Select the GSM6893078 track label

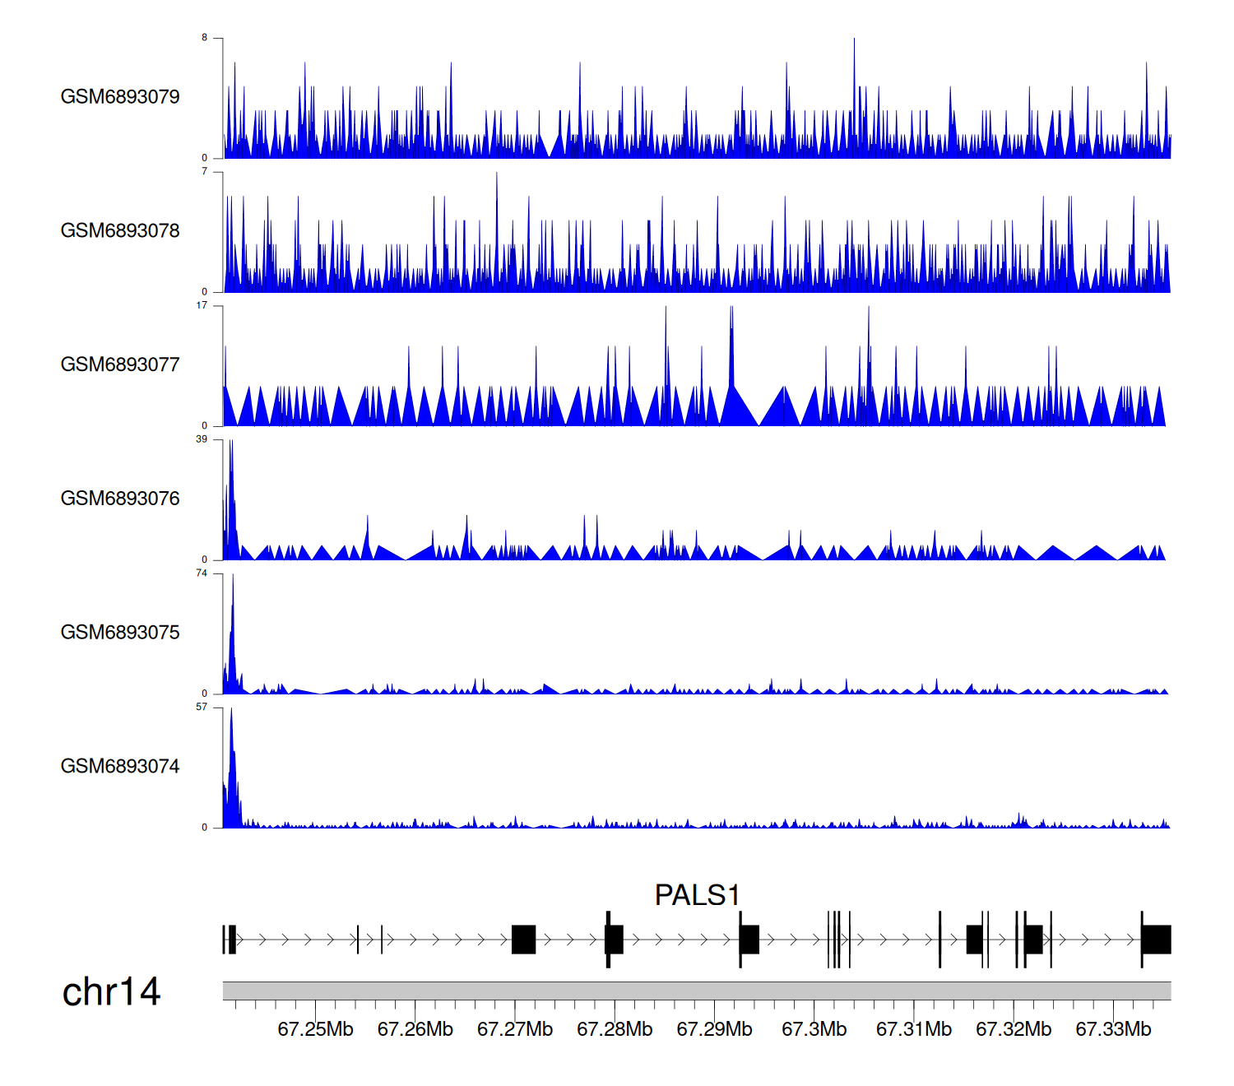[x=120, y=231]
